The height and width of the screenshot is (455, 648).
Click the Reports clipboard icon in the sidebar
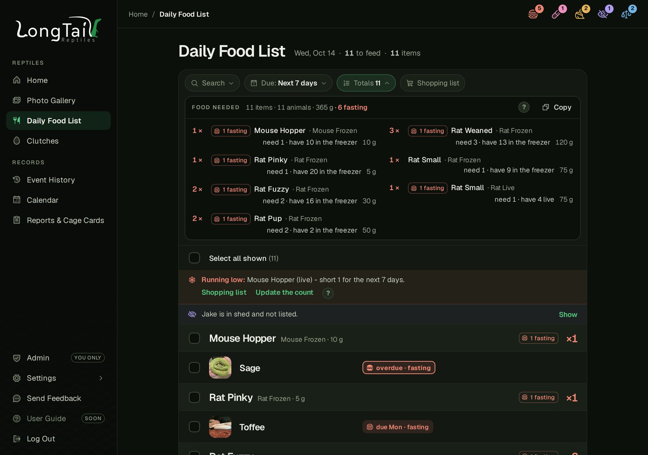click(17, 220)
